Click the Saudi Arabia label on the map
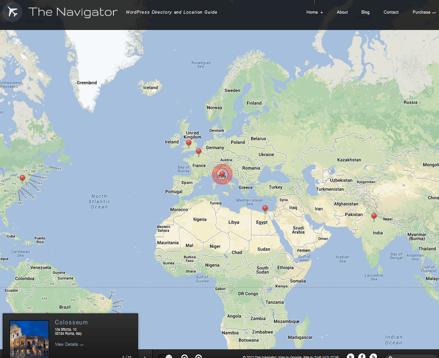Screen dimensions: 439x358 point(298,230)
